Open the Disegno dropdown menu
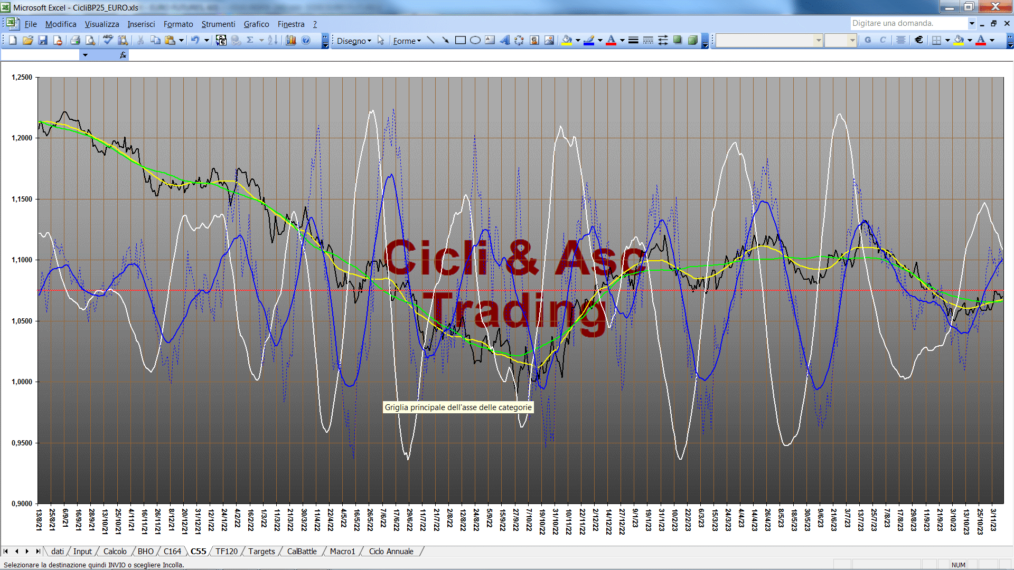This screenshot has width=1014, height=570. click(x=354, y=41)
